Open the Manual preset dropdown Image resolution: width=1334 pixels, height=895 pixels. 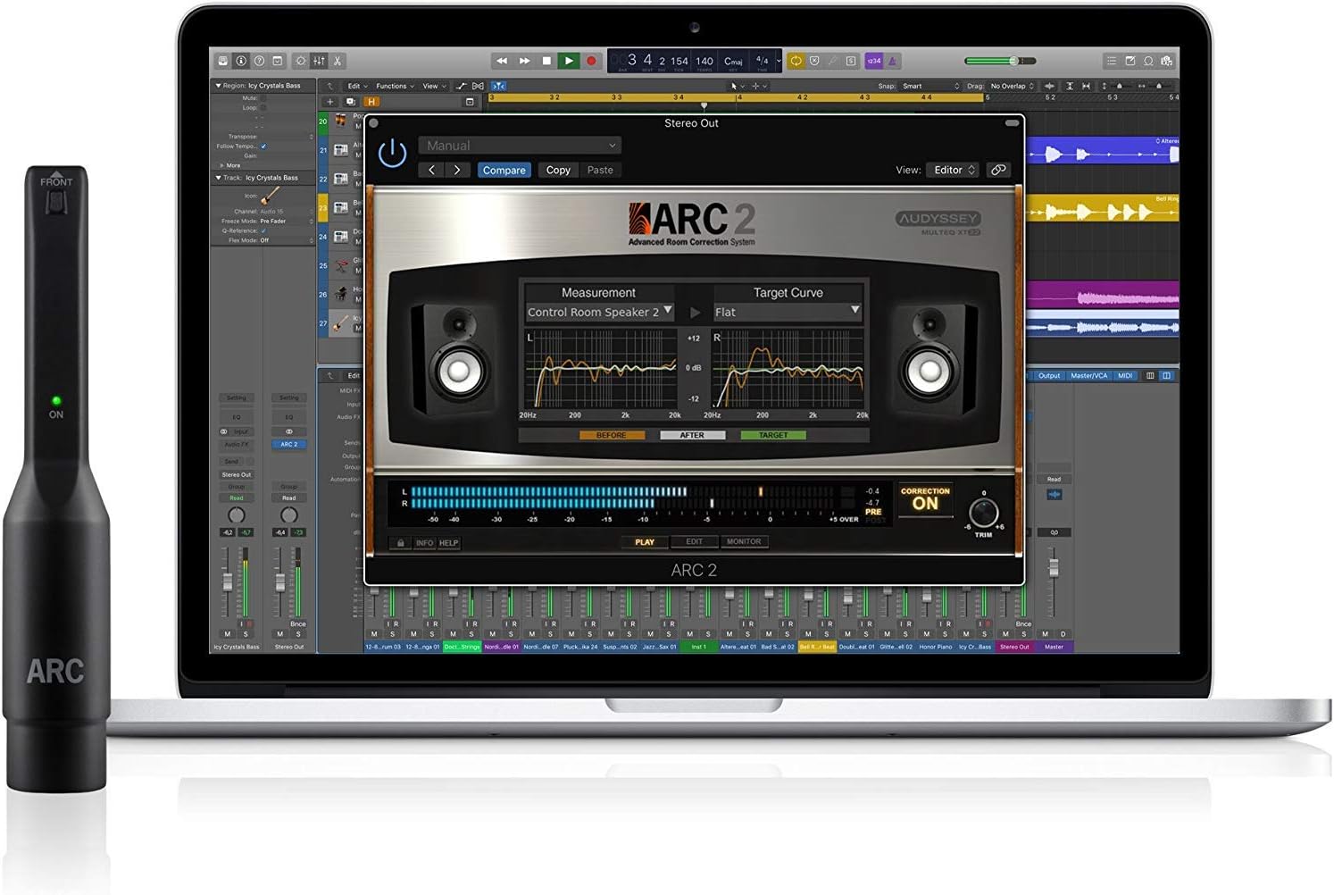(x=520, y=146)
